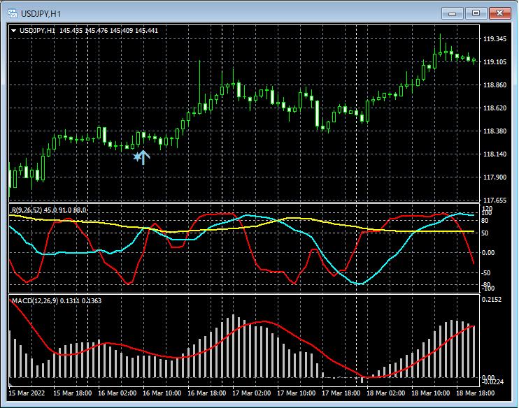Minimize the USDJPY,H1 chart window

pos(453,13)
